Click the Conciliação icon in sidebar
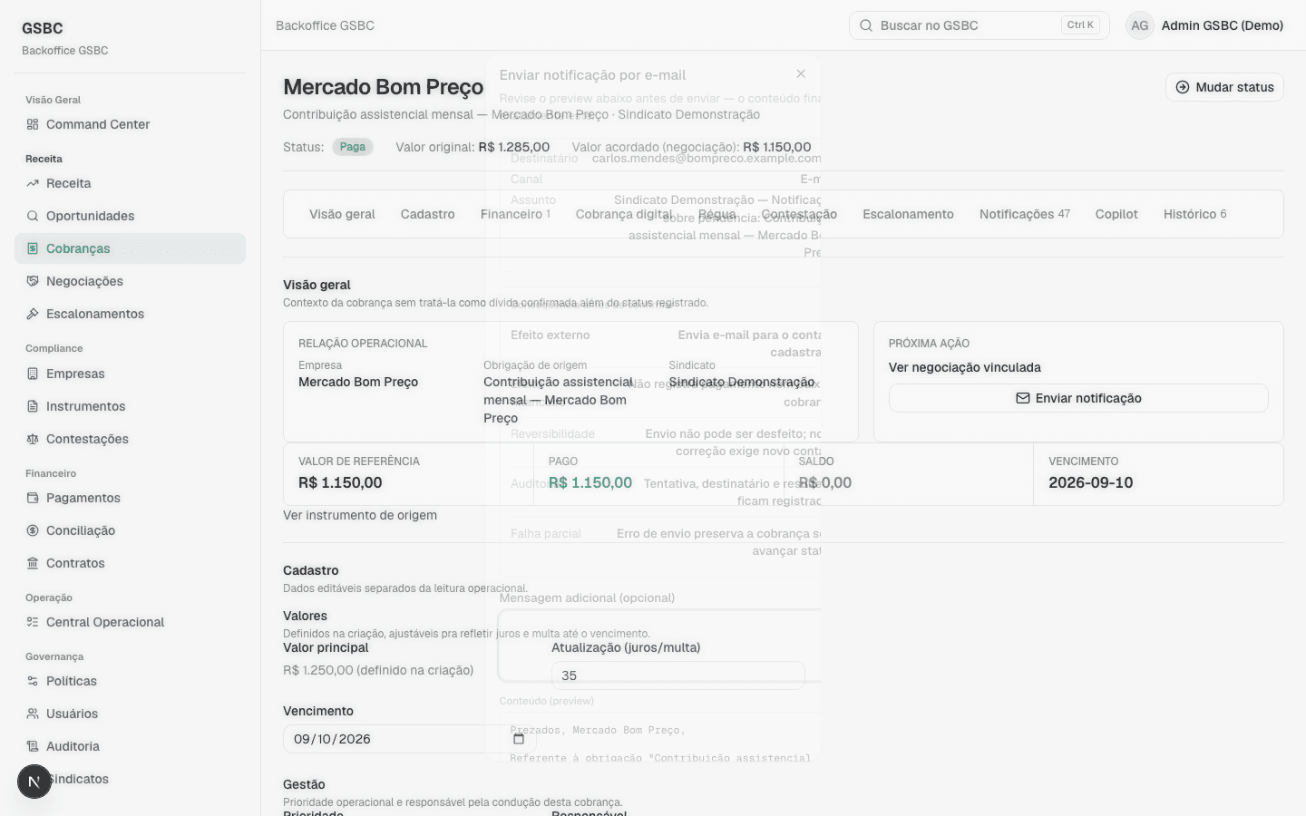Viewport: 1306px width, 816px height. [33, 530]
